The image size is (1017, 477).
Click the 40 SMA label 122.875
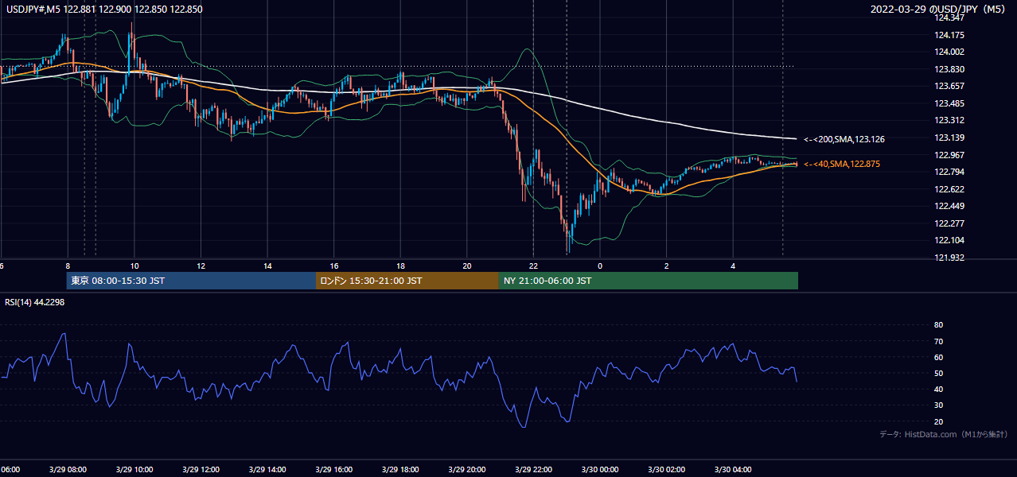pyautogui.click(x=842, y=165)
